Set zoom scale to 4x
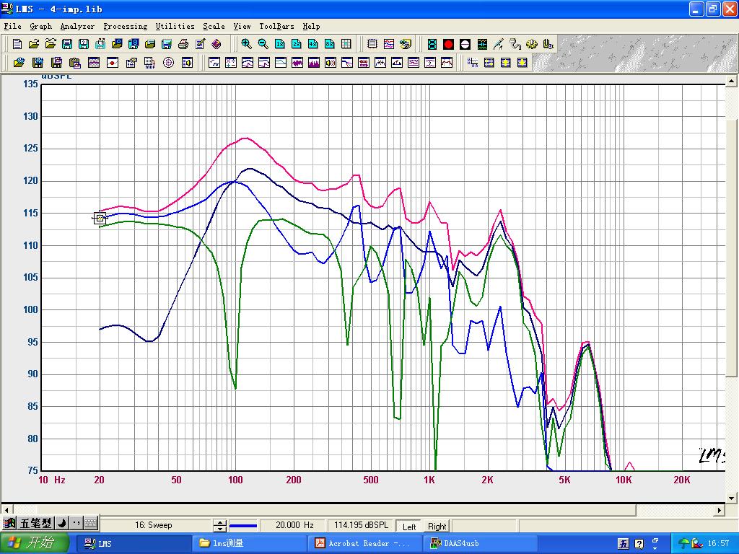The height and width of the screenshot is (554, 739). point(312,44)
